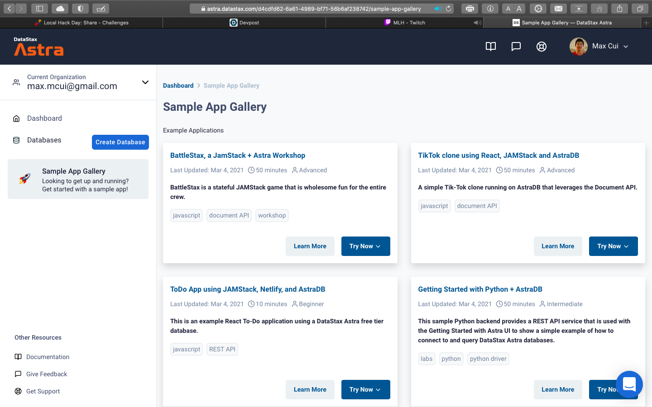The width and height of the screenshot is (652, 407).
Task: Mute audio via address bar speaker icon
Action: [x=438, y=9]
